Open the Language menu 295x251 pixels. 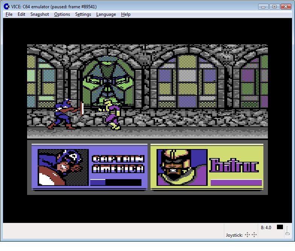coord(106,14)
